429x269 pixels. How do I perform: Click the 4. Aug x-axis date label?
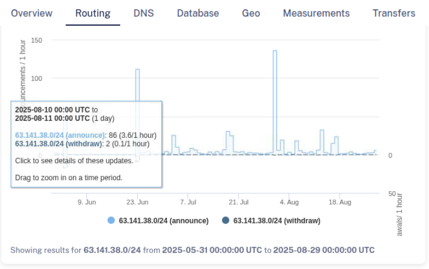tap(289, 202)
